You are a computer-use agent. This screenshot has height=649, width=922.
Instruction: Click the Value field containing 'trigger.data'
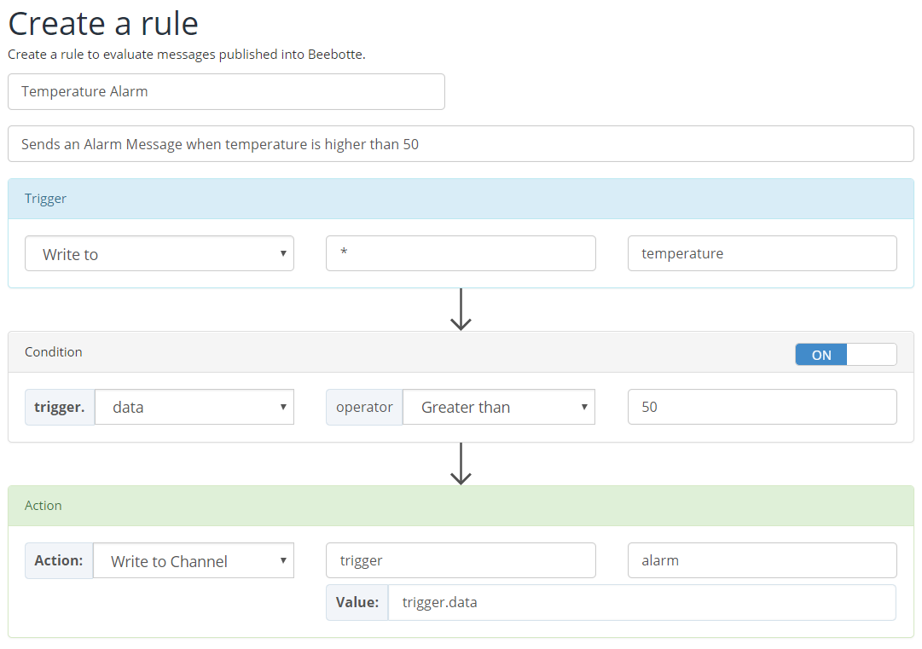(x=641, y=602)
